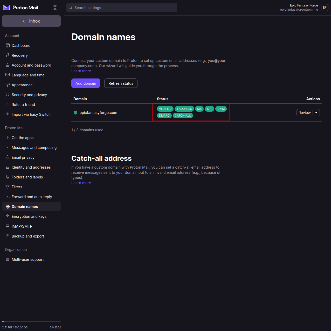Open Identity and addresses settings
This screenshot has height=331, width=331.
[x=31, y=167]
